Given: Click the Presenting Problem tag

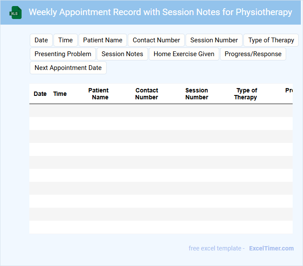Looking at the screenshot, I should click(x=63, y=54).
